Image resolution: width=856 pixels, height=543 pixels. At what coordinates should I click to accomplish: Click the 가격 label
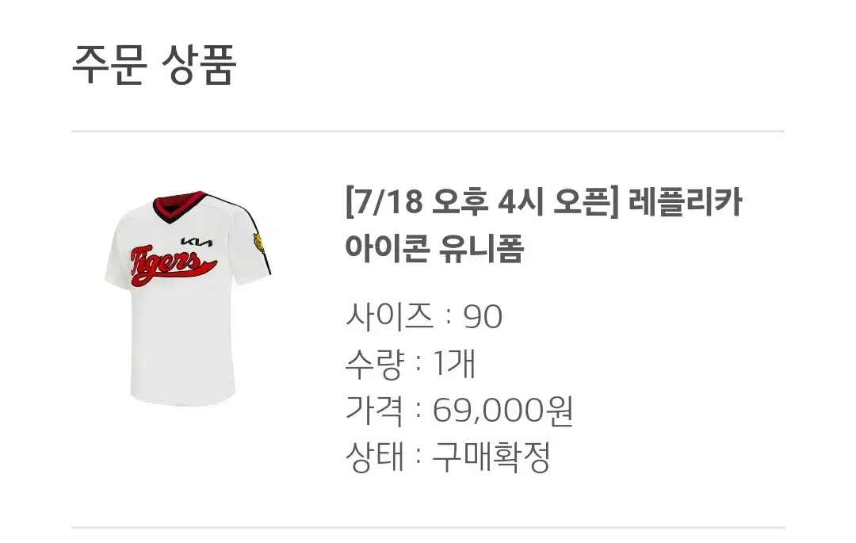point(374,411)
